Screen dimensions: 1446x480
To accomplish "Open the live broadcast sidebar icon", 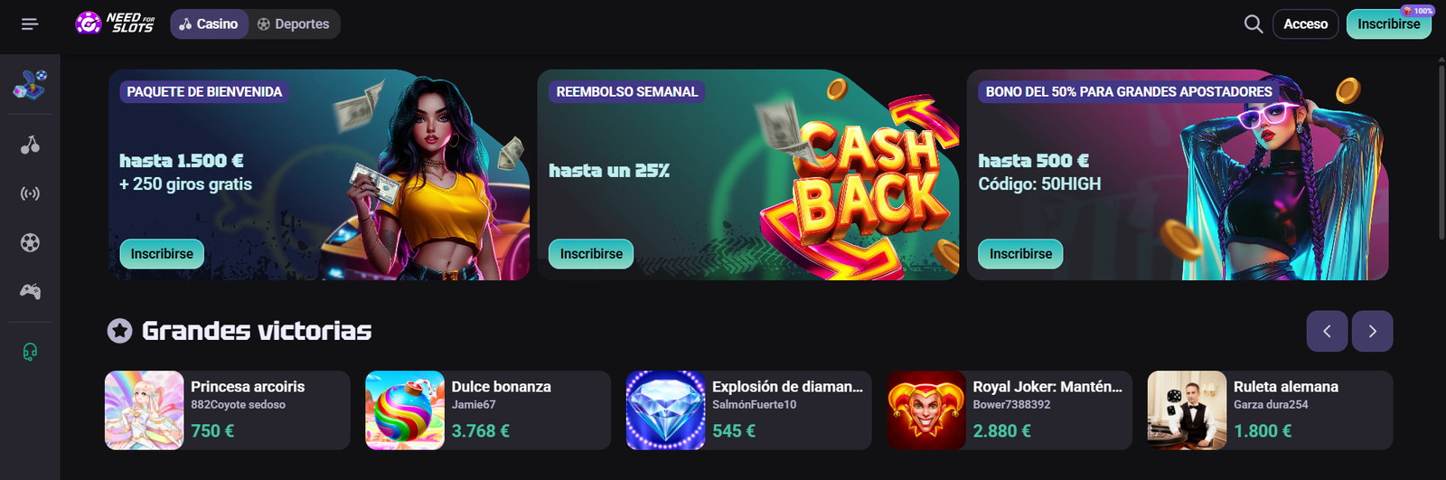I will pyautogui.click(x=30, y=193).
